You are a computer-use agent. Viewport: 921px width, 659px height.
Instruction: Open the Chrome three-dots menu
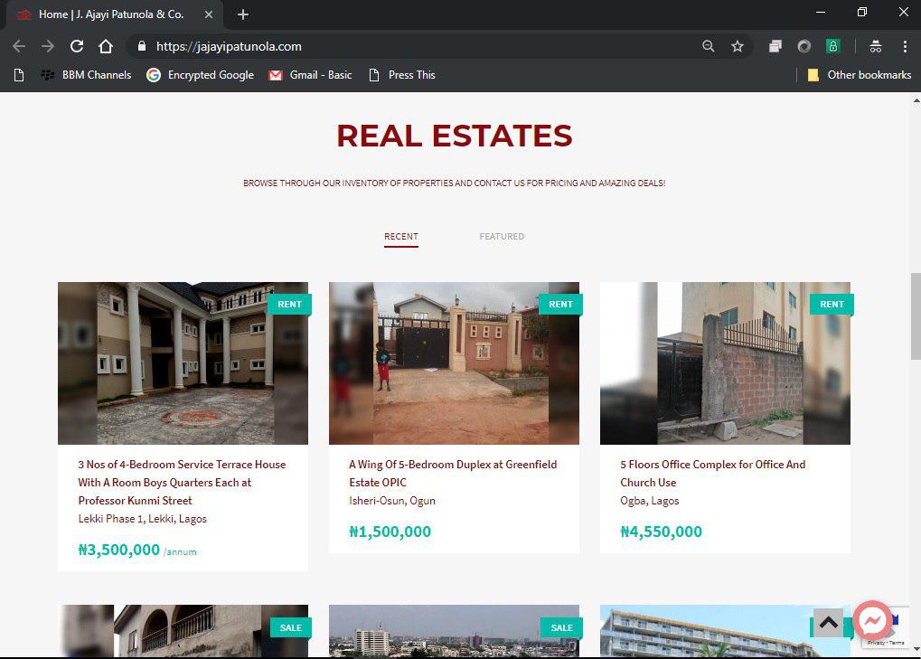(x=904, y=46)
